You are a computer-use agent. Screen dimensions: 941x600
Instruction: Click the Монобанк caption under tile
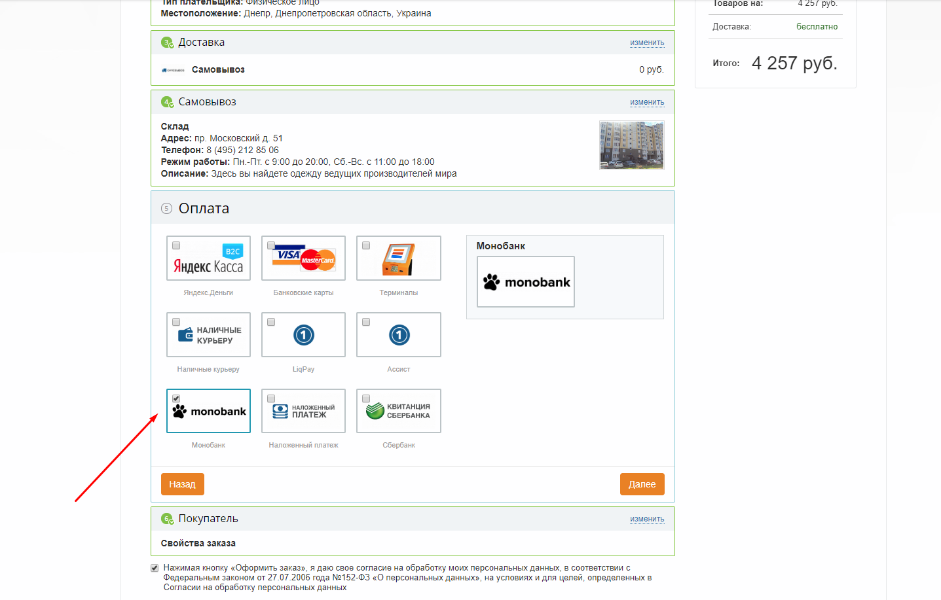tap(208, 445)
